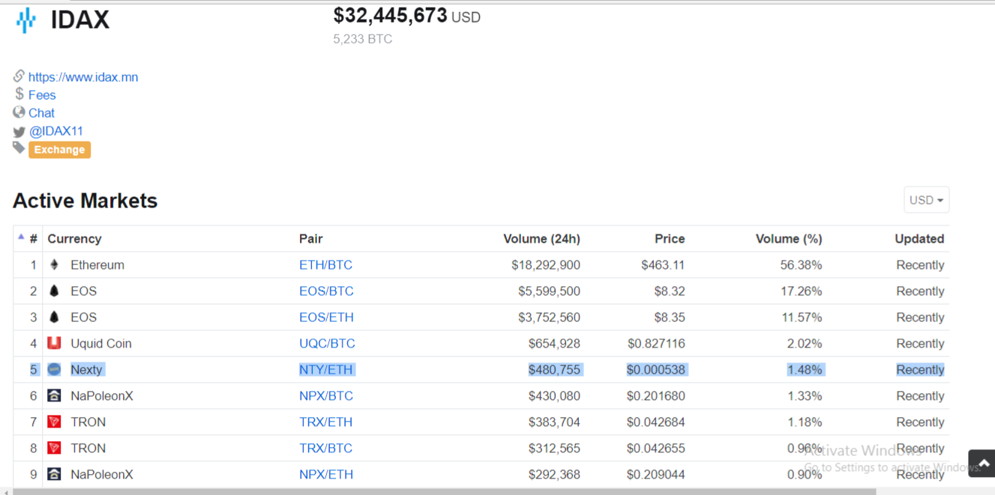Click the $0.201680 price cell
Viewport: 995px width, 495px height.
pos(656,396)
